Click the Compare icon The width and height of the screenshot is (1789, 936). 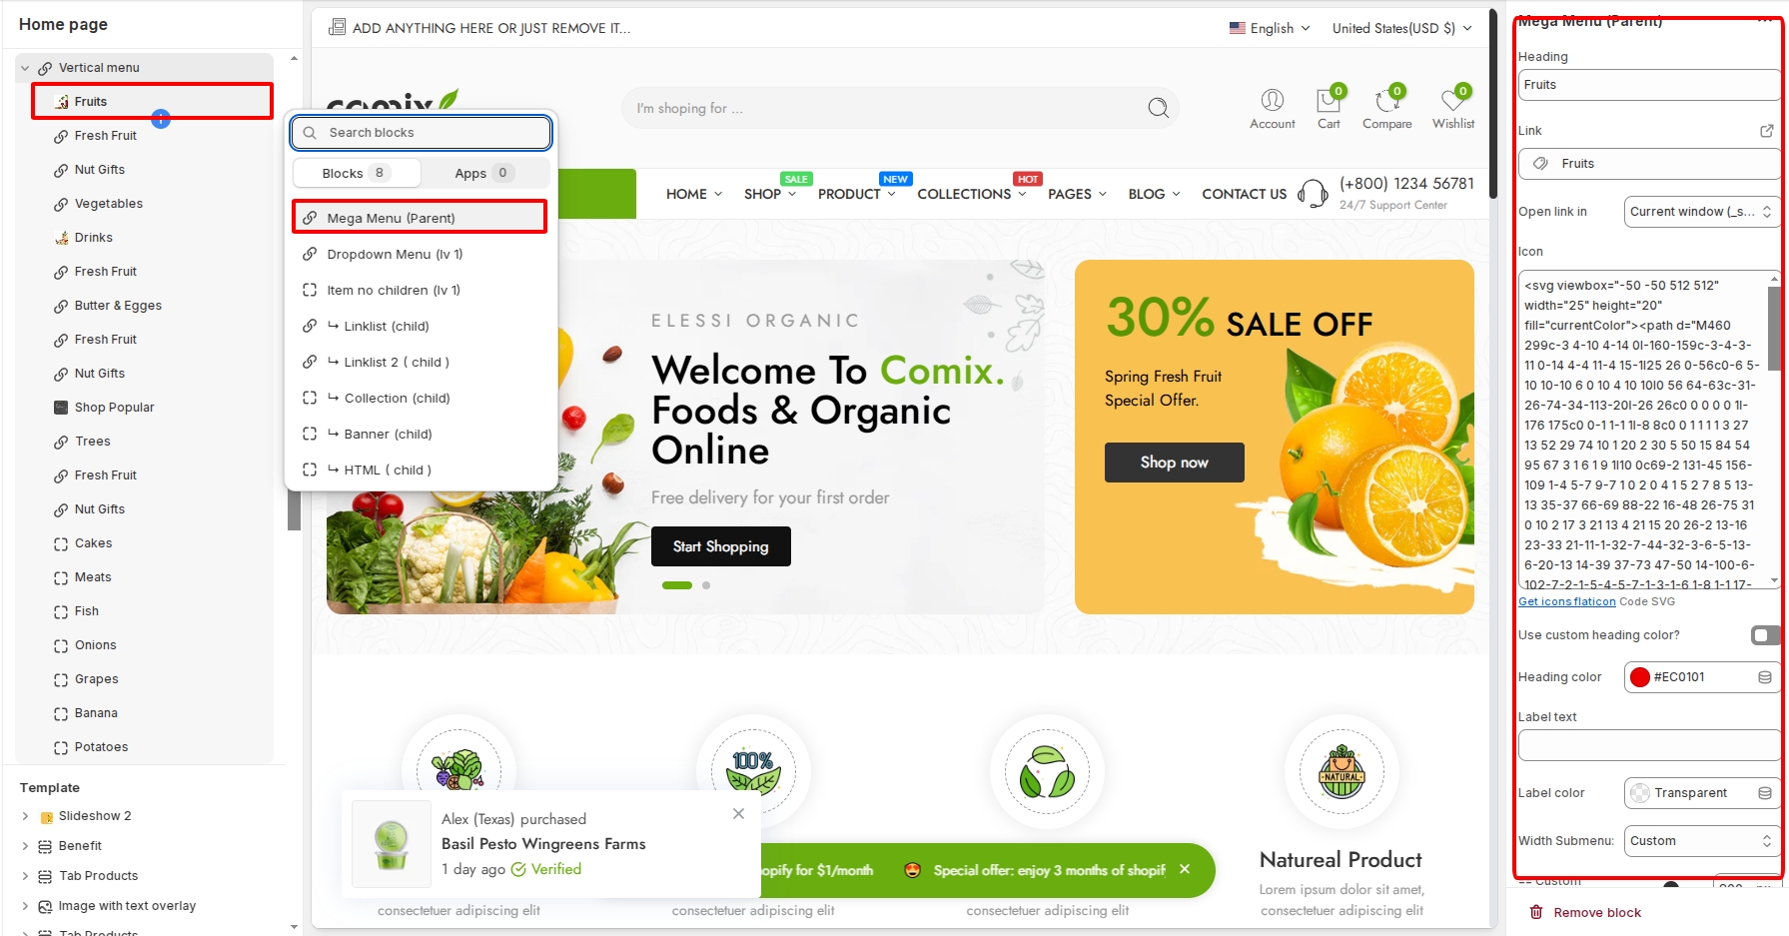pos(1386,101)
